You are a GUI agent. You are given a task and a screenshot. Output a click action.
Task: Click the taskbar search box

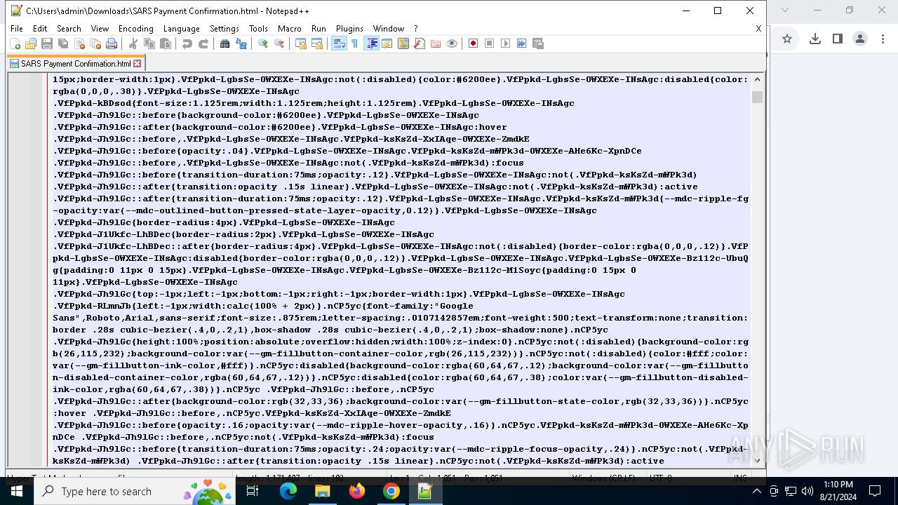click(135, 491)
